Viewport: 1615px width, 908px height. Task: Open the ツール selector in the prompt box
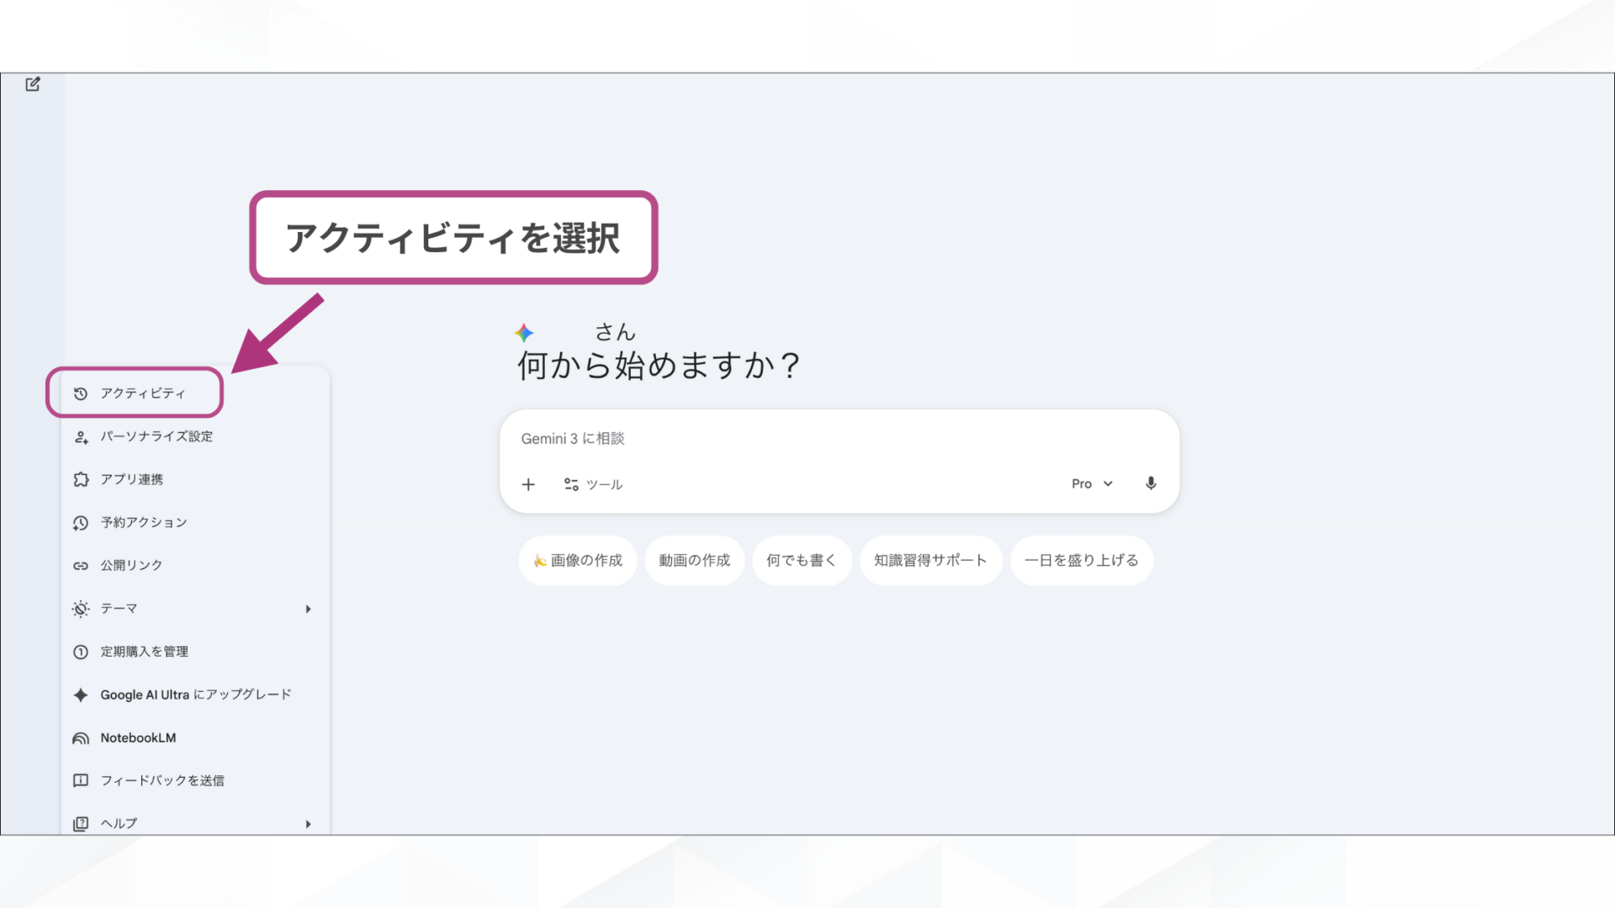(593, 484)
